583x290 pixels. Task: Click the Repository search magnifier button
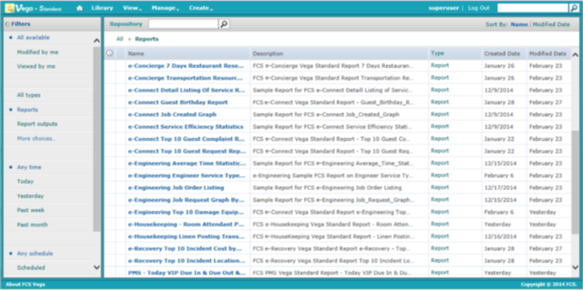click(x=224, y=24)
